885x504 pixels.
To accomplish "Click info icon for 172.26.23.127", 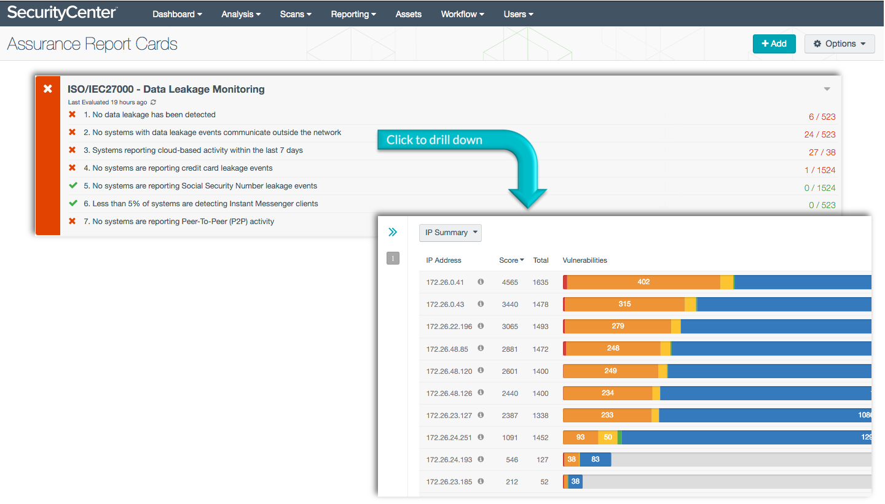I will tap(481, 414).
